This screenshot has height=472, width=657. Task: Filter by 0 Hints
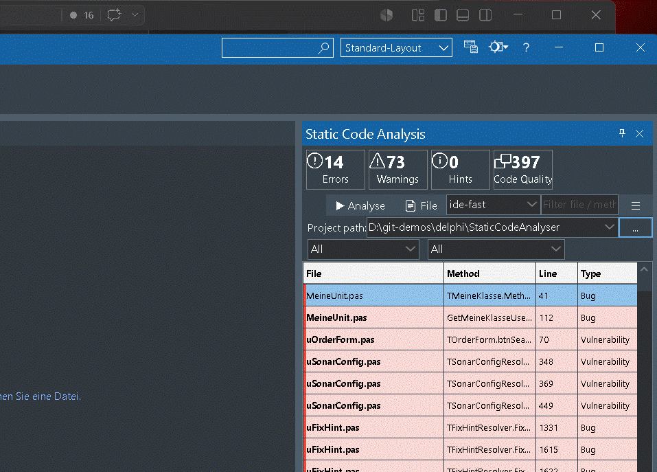460,169
